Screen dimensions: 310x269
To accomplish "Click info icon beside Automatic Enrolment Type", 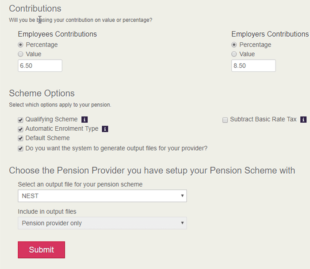I will [x=105, y=129].
